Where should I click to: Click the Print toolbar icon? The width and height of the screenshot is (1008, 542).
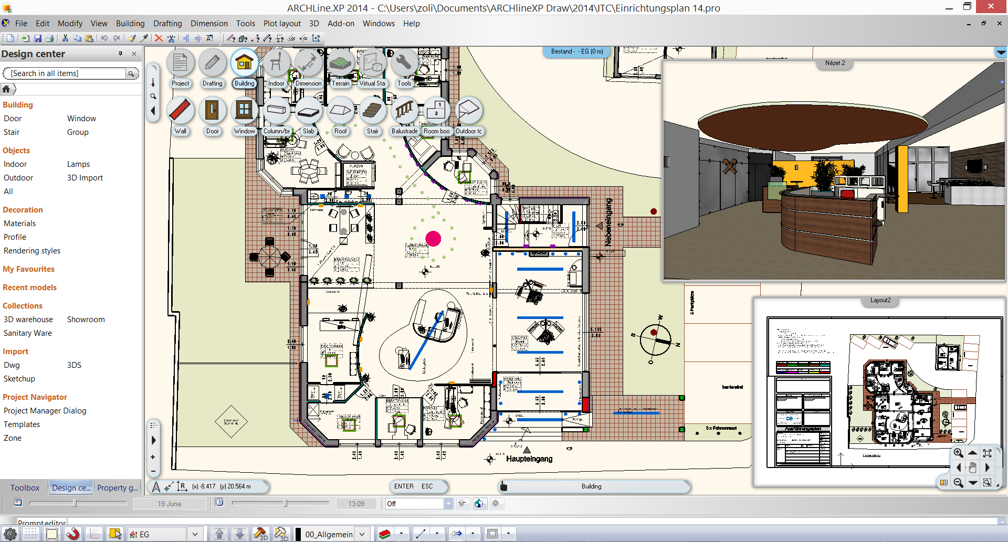click(50, 38)
